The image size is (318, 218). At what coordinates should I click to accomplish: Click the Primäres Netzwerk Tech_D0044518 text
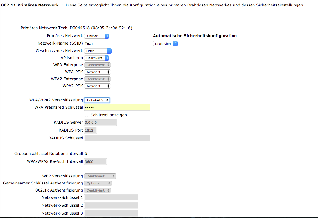tap(76, 28)
